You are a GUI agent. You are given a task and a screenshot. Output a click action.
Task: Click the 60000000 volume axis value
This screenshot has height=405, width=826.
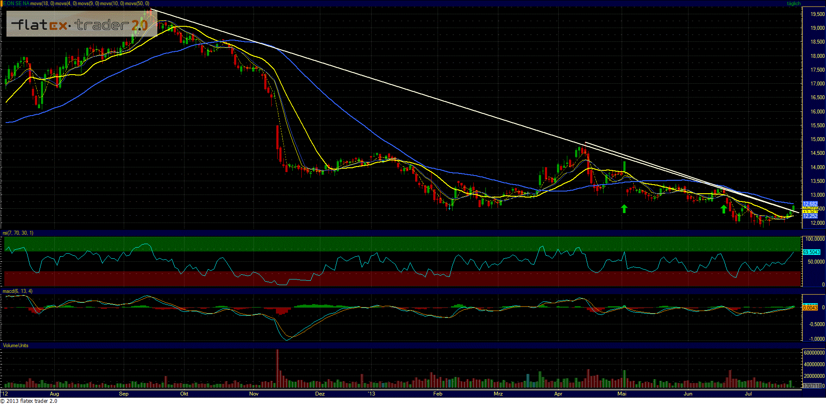(814, 353)
